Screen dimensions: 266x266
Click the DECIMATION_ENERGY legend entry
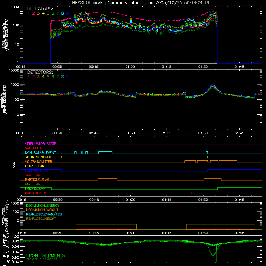tap(43, 205)
